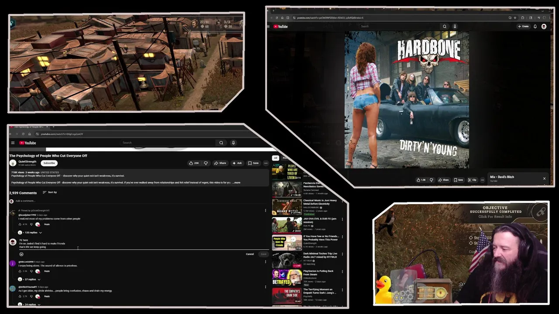Activate microphone search in Hardbone YouTube window

[x=455, y=27]
